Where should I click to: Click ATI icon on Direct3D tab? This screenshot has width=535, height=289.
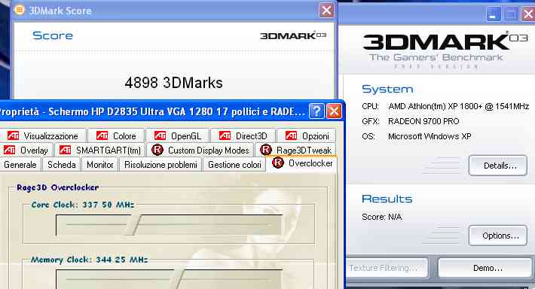(x=225, y=135)
